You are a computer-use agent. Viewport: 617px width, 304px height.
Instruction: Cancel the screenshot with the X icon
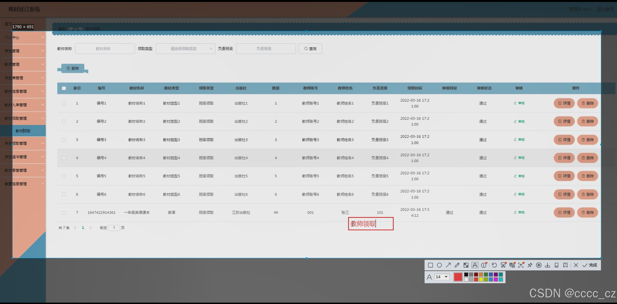coord(576,265)
